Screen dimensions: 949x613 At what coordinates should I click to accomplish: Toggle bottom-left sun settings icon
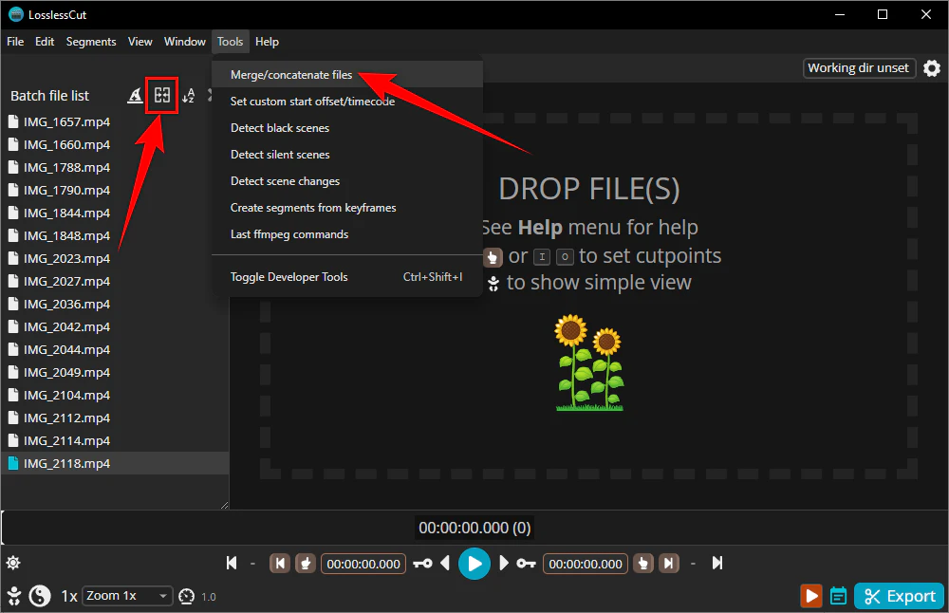pos(13,564)
